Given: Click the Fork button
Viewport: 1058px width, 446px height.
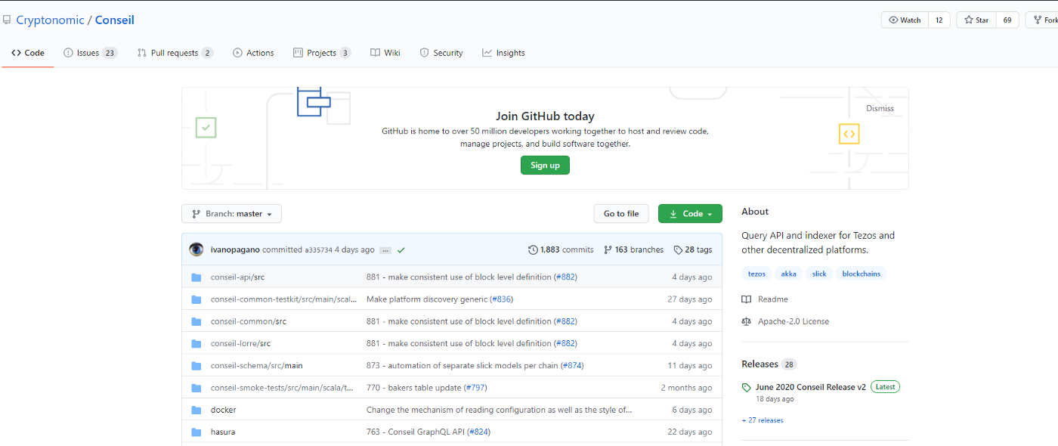Looking at the screenshot, I should pos(1043,20).
